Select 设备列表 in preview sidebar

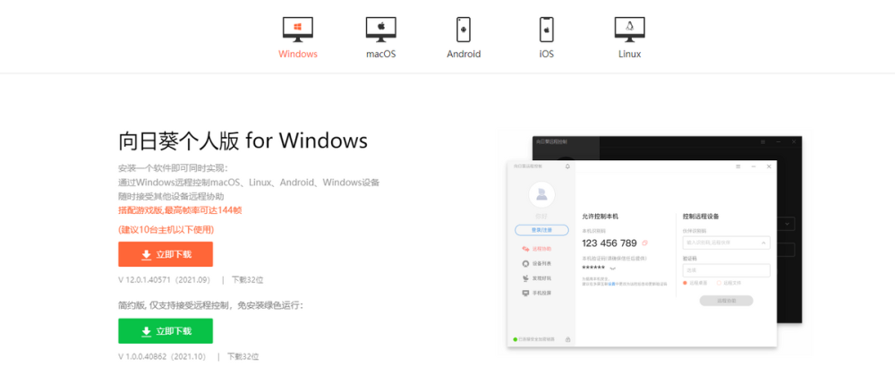537,264
